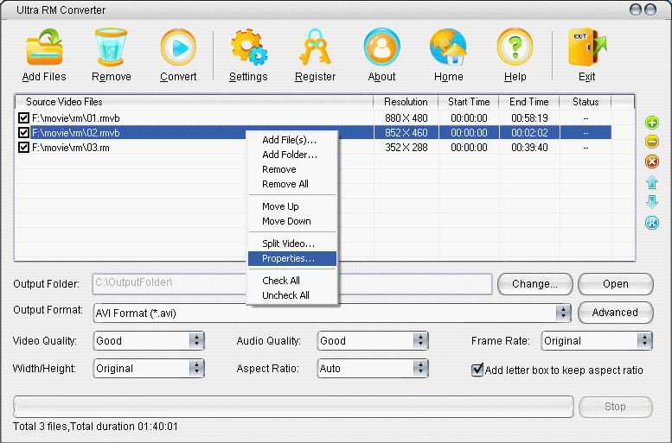Open the About icon

click(381, 47)
